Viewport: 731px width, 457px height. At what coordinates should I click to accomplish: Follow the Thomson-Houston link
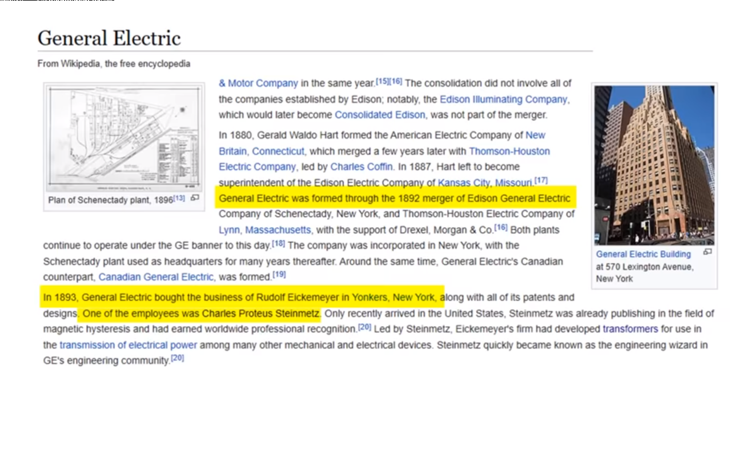[509, 151]
